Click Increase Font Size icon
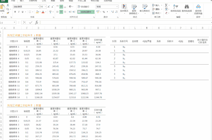This screenshot has height=140, width=212. 48,7
